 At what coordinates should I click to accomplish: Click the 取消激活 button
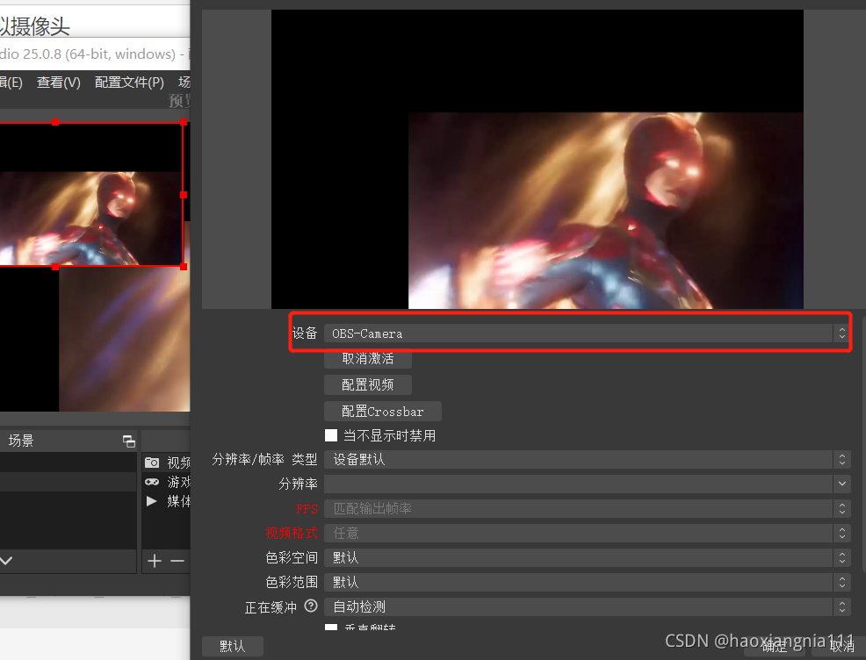[368, 359]
